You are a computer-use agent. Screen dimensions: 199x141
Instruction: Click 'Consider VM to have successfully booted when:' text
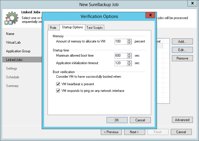click(x=89, y=77)
